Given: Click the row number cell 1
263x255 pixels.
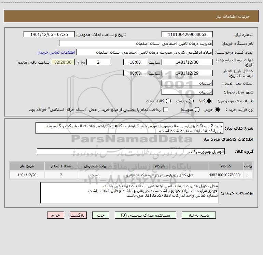Looking at the screenshot, I should pos(248,175).
